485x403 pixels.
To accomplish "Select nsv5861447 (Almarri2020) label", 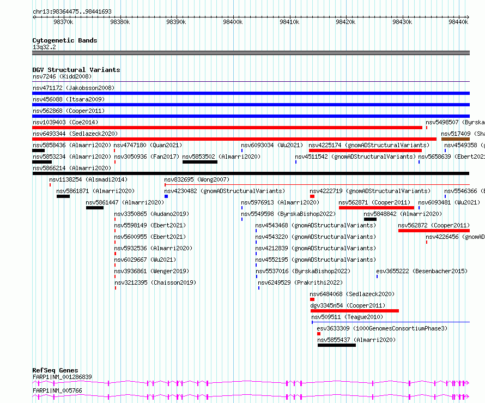I will point(125,202).
